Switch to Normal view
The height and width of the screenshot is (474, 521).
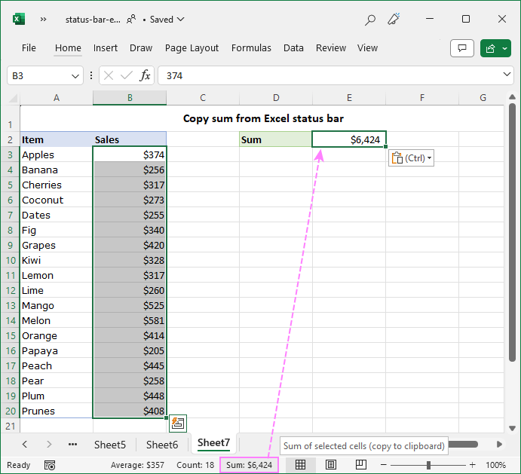[300, 465]
